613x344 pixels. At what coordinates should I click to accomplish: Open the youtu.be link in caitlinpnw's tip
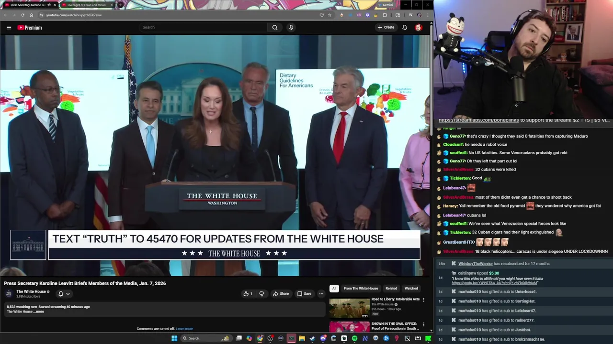tap(494, 283)
